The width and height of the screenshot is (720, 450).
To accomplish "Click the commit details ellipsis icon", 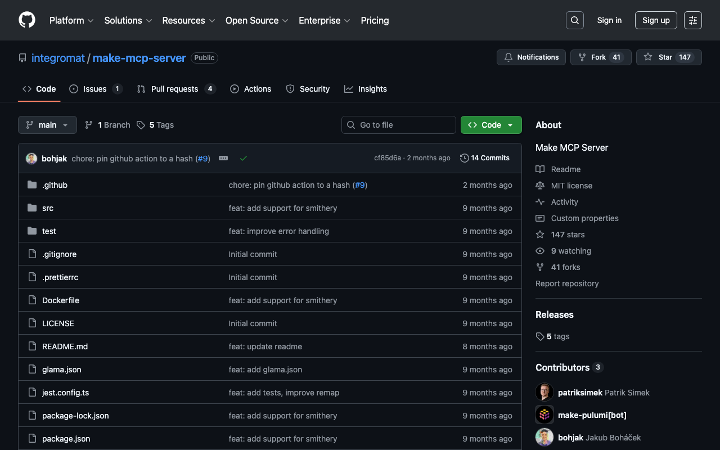I will [223, 159].
